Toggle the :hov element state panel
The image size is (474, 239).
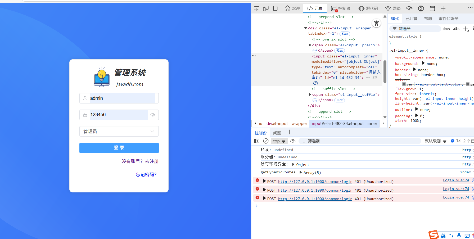point(446,29)
